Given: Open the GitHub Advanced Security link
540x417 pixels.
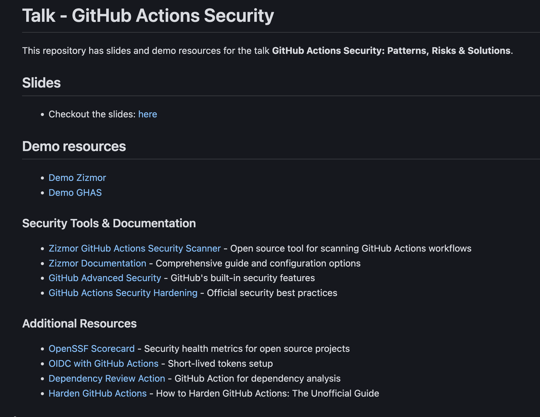Looking at the screenshot, I should click(105, 278).
